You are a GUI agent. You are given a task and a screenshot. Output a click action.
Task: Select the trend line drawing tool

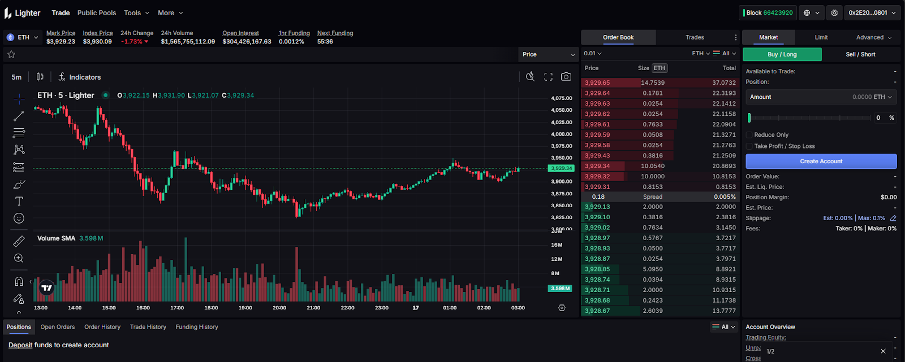tap(19, 116)
